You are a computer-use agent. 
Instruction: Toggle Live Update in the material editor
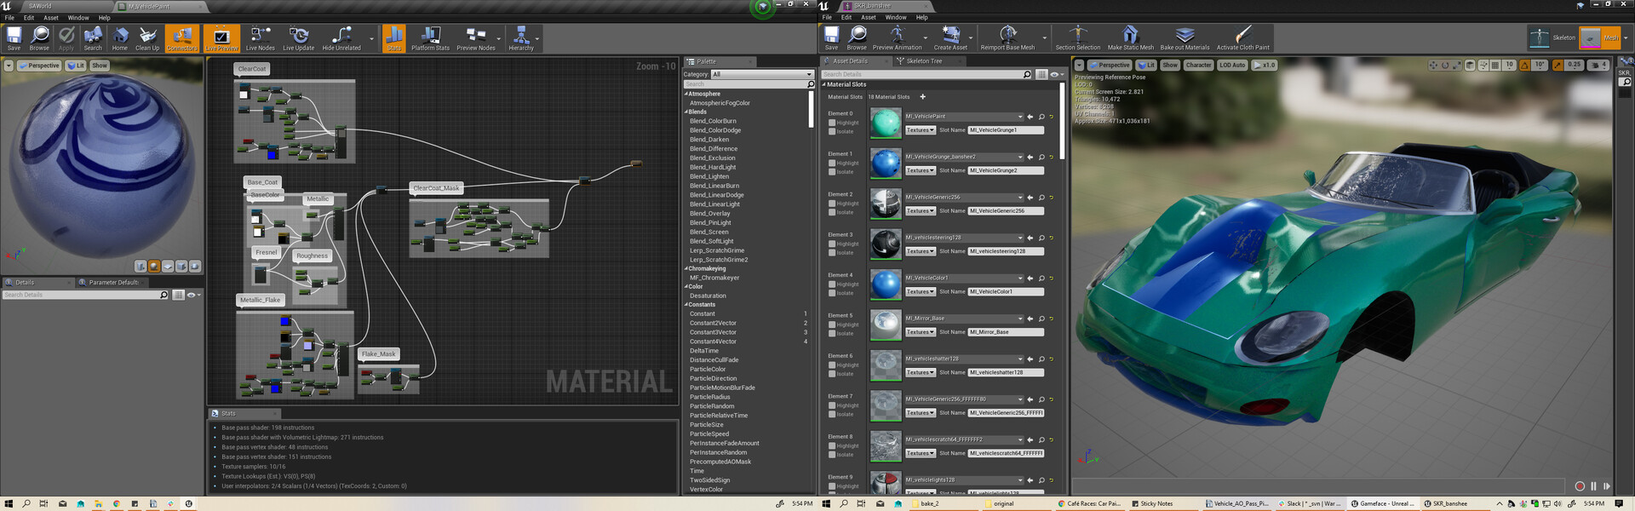click(299, 38)
